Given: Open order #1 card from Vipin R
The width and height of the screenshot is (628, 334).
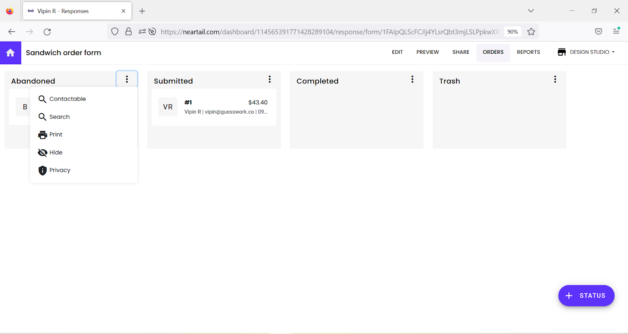Looking at the screenshot, I should pos(214,107).
